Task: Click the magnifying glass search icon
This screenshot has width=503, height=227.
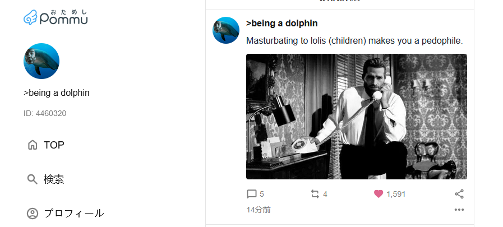Action: pyautogui.click(x=33, y=179)
